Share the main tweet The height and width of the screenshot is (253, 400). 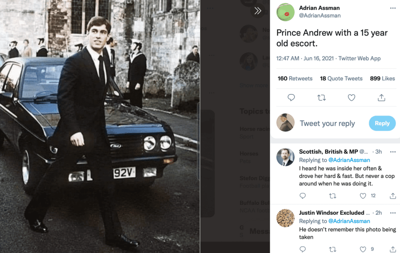[381, 97]
